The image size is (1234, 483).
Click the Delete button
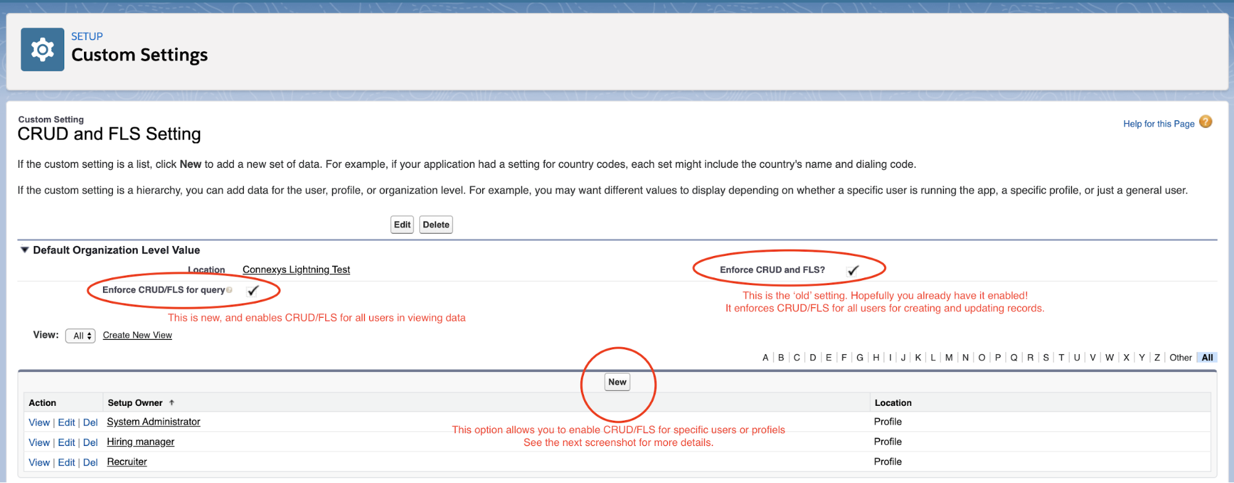pyautogui.click(x=436, y=225)
